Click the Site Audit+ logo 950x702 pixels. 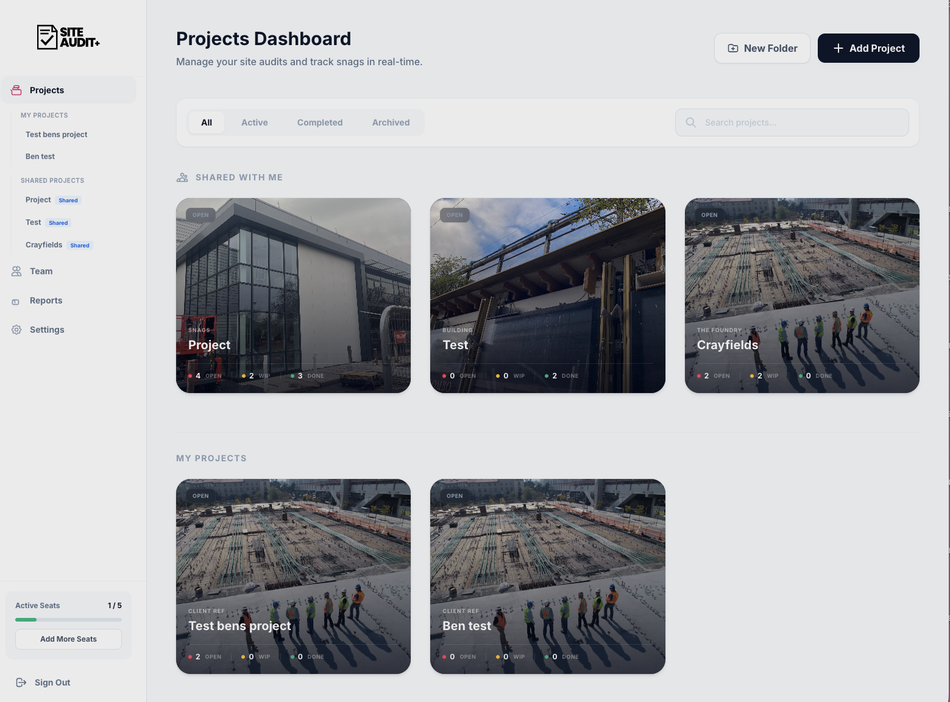point(68,37)
